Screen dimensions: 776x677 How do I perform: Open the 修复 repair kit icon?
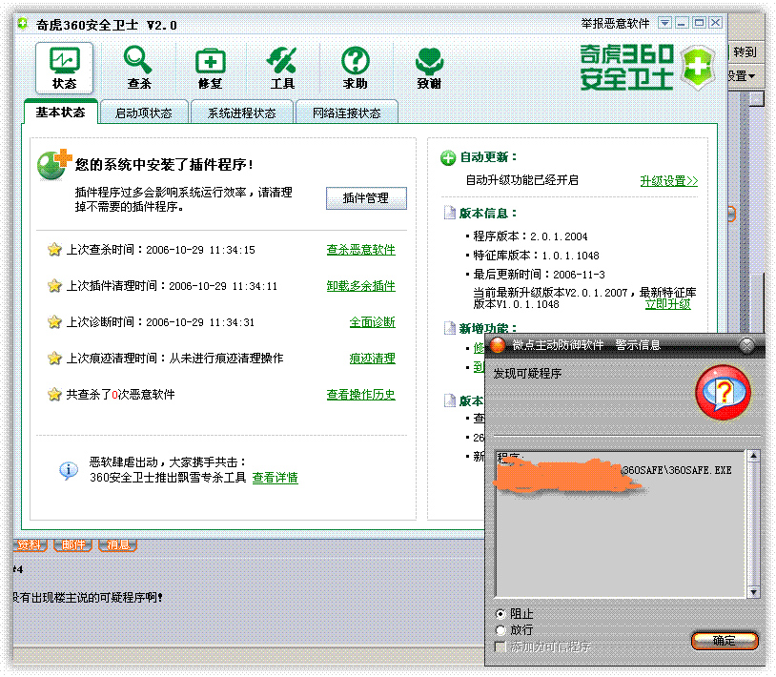tap(211, 68)
